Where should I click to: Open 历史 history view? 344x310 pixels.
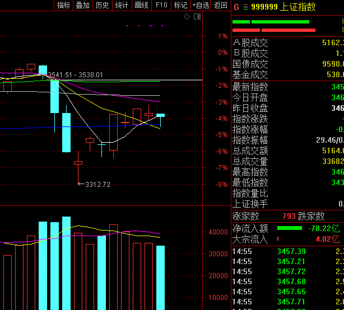102,6
